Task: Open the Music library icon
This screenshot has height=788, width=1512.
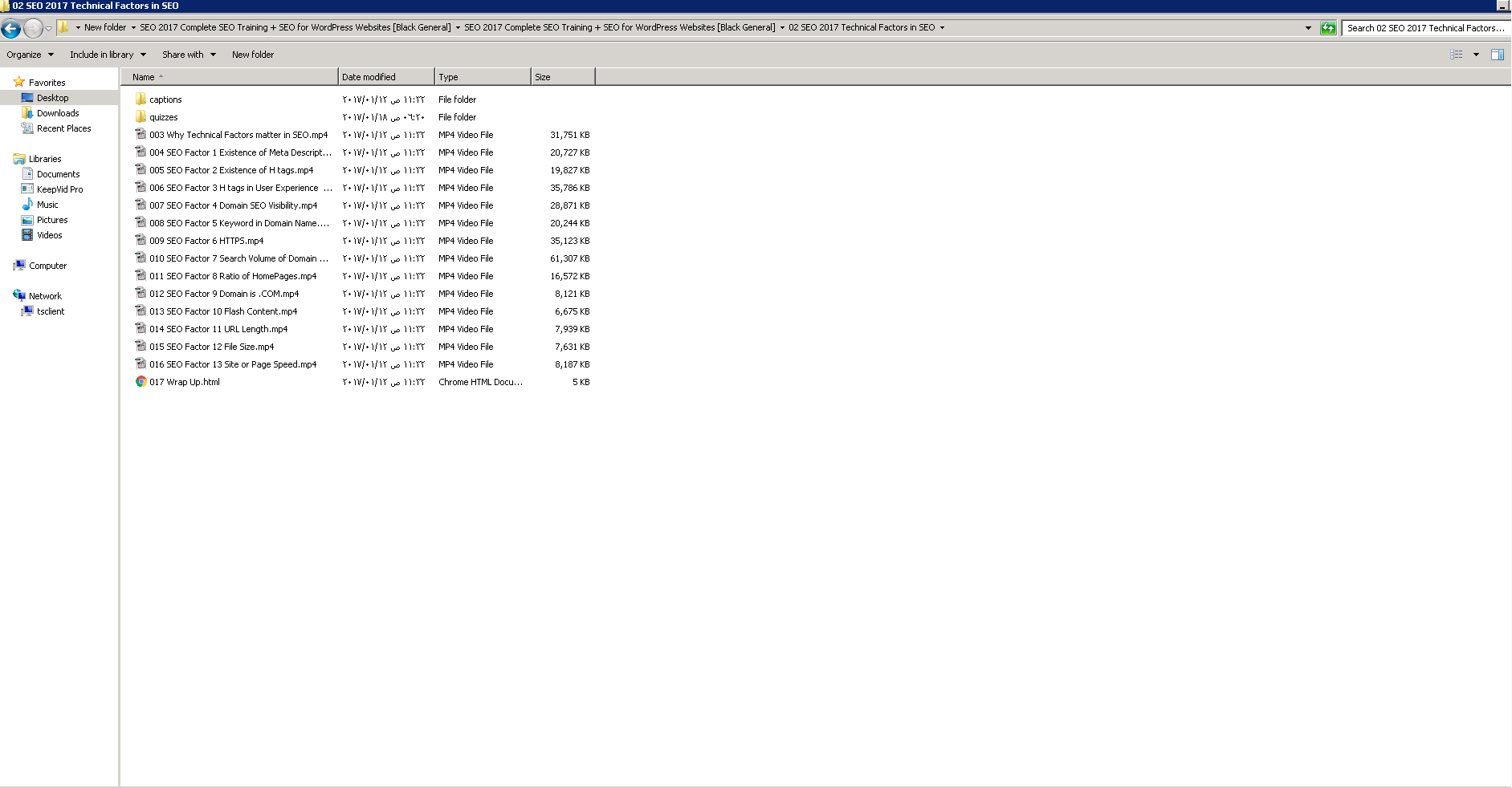Action: coord(27,205)
